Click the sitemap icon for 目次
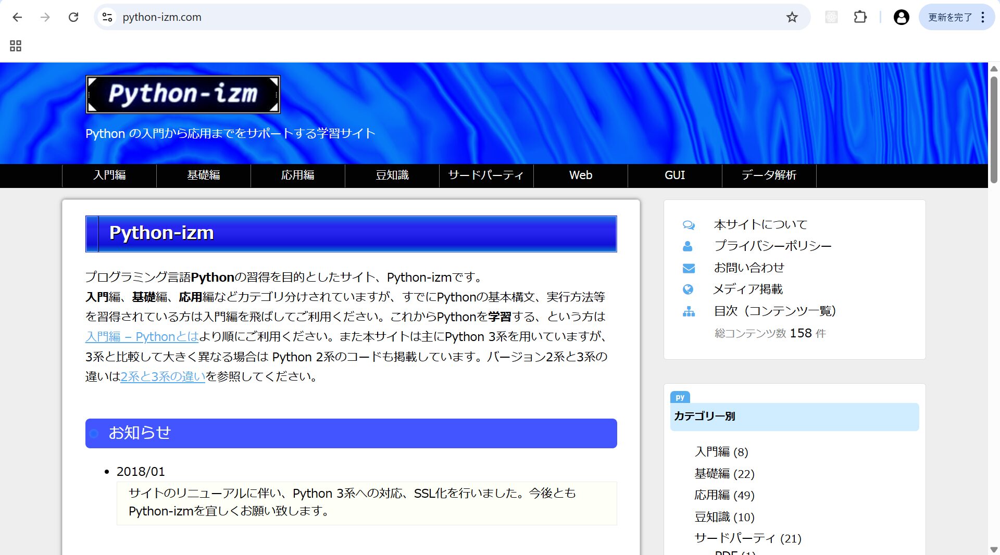Screen dimensions: 1000x555 click(689, 311)
